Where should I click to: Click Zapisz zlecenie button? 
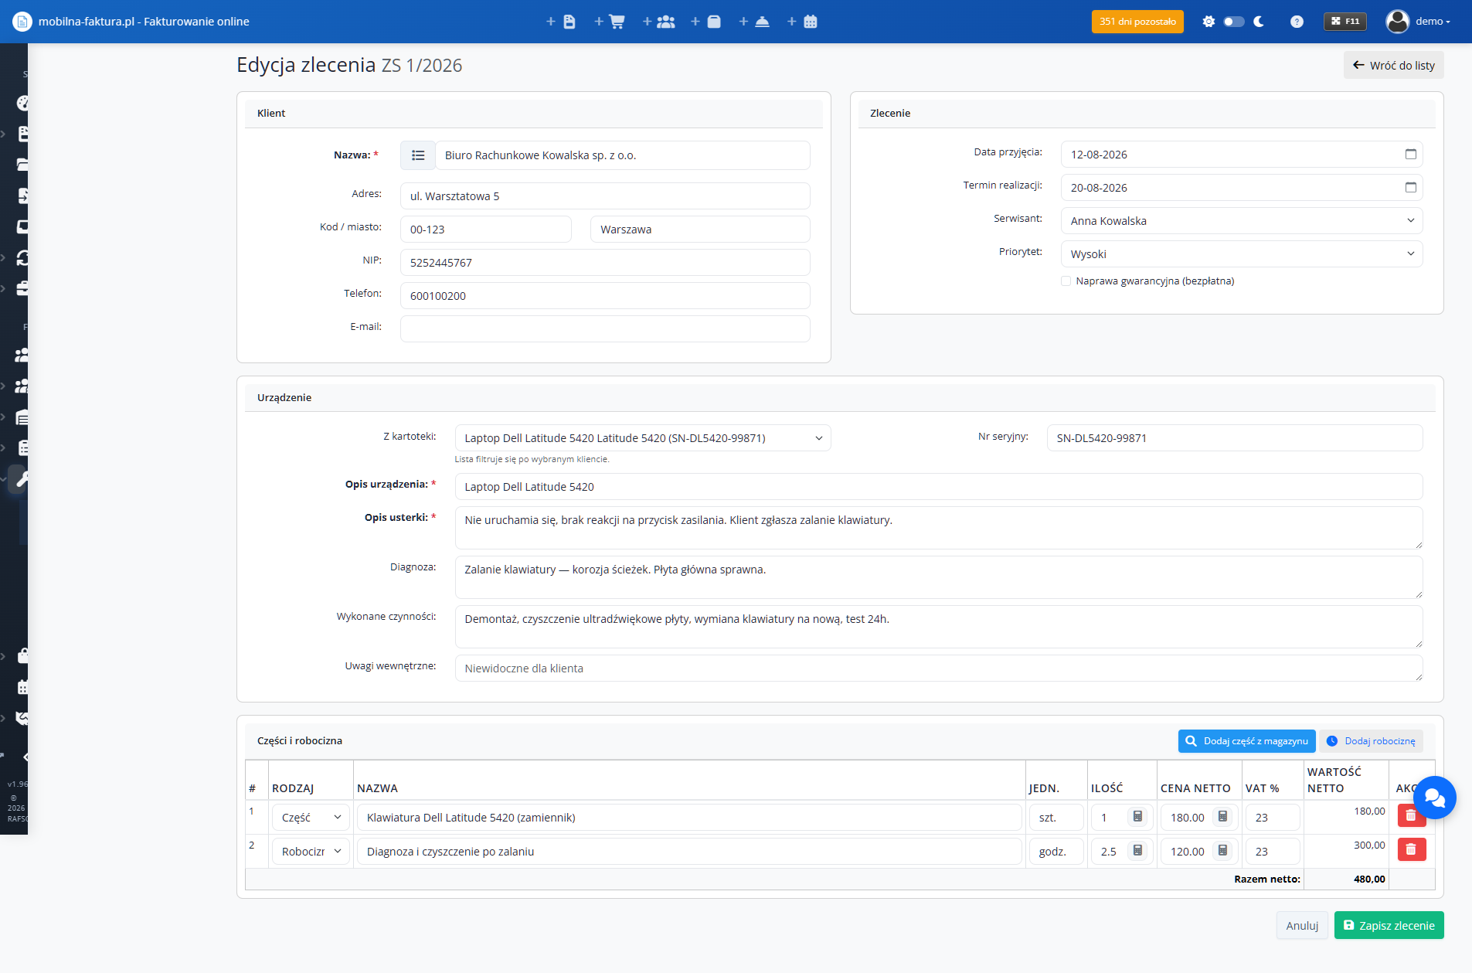[1389, 925]
